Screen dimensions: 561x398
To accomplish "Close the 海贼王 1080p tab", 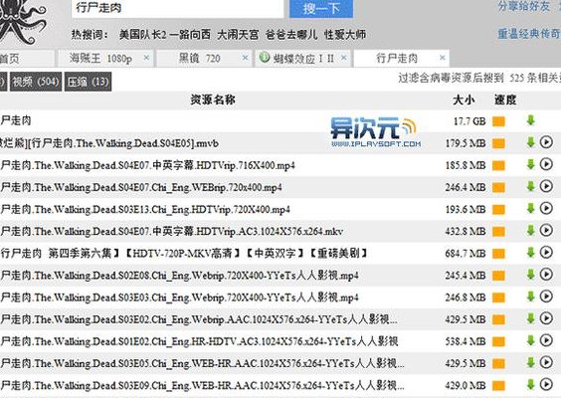I will 146,58.
